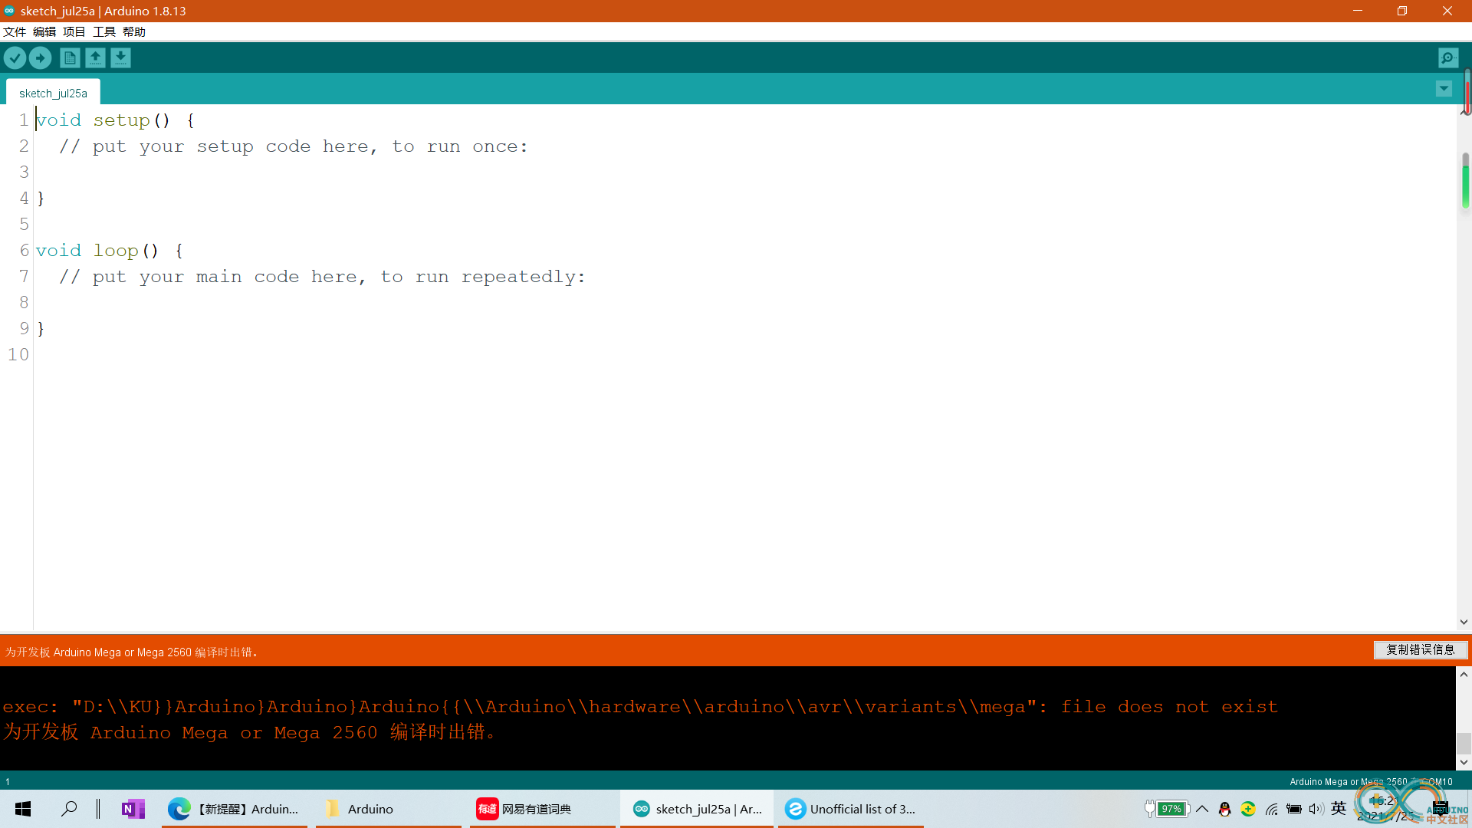Open a sketch using the up-arrow icon
Image resolution: width=1472 pixels, height=828 pixels.
pyautogui.click(x=95, y=58)
